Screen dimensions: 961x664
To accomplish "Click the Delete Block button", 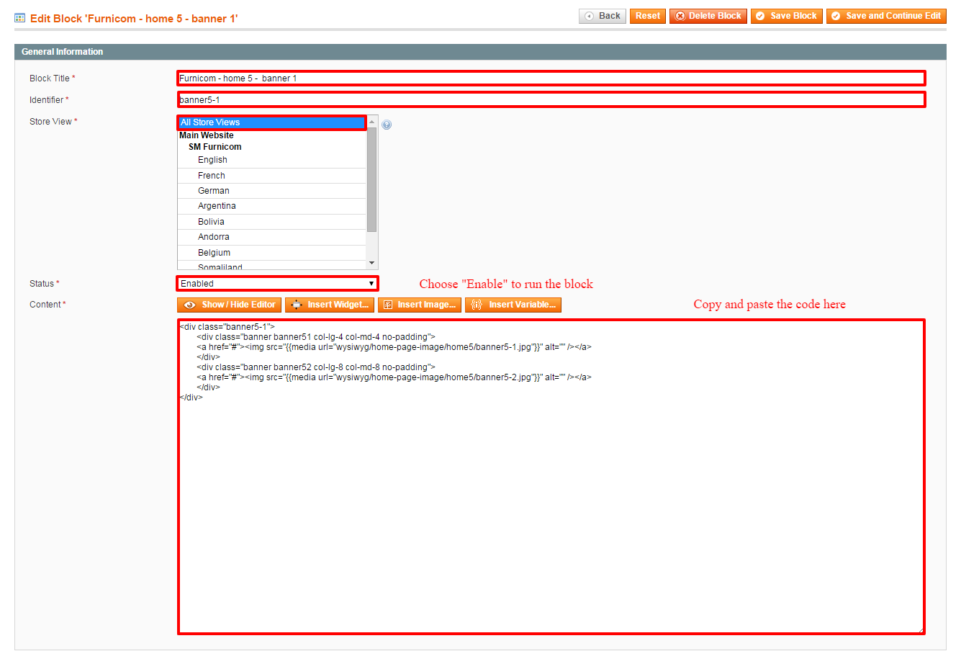I will click(x=708, y=16).
